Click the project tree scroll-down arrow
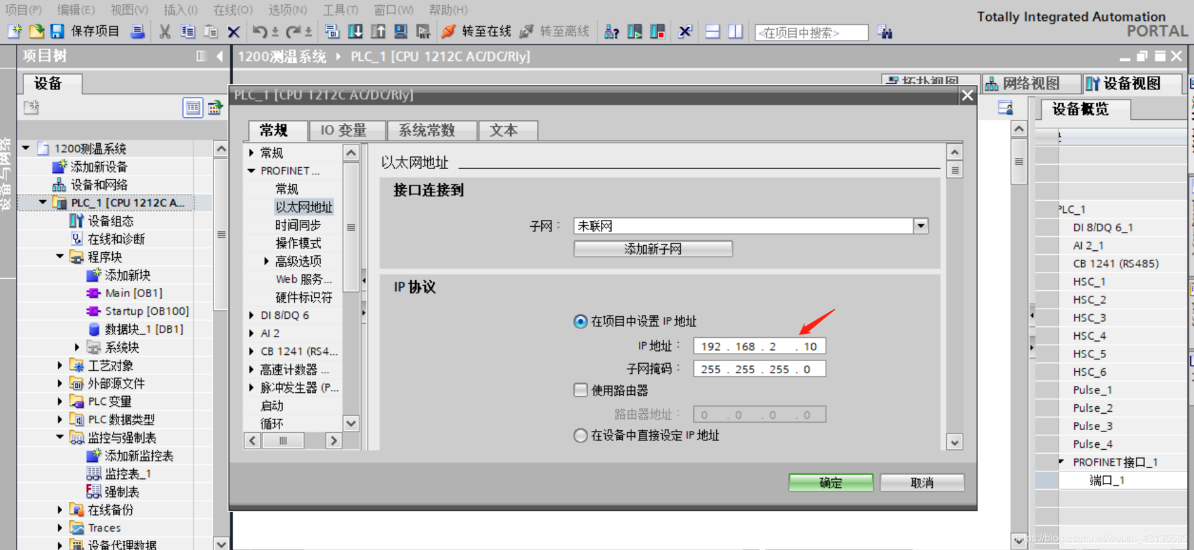 (x=221, y=544)
